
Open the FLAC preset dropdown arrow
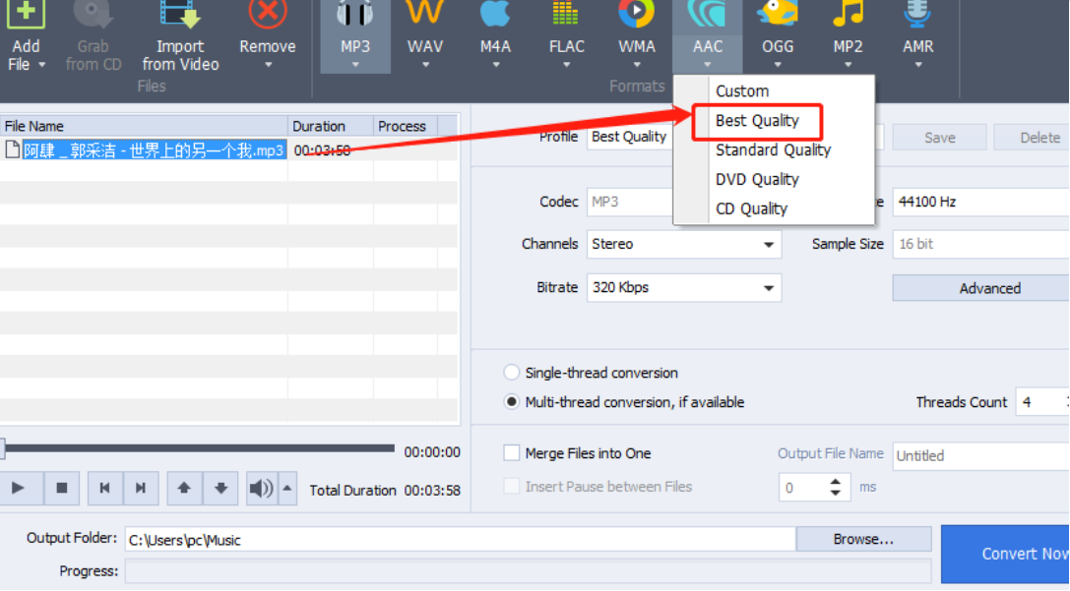pyautogui.click(x=566, y=66)
